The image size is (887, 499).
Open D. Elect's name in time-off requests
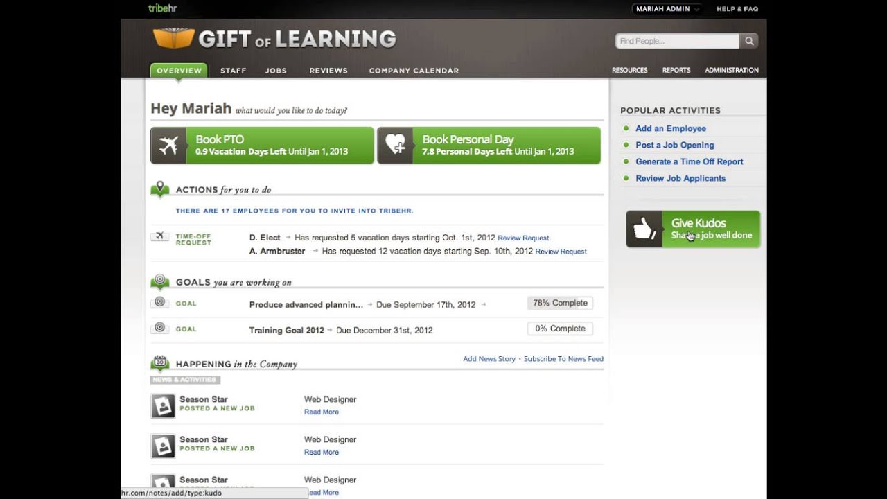[265, 238]
